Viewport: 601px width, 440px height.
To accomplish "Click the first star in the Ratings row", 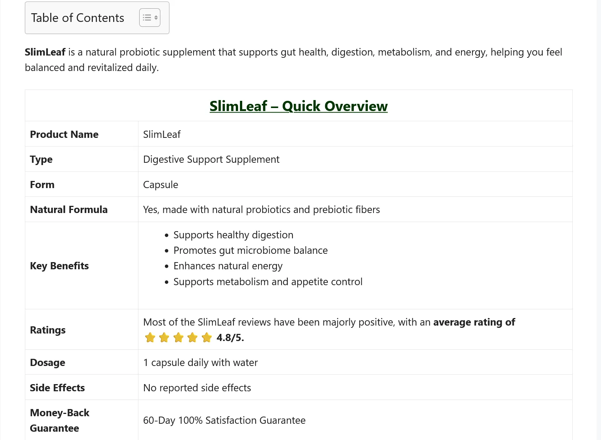I will pyautogui.click(x=149, y=338).
